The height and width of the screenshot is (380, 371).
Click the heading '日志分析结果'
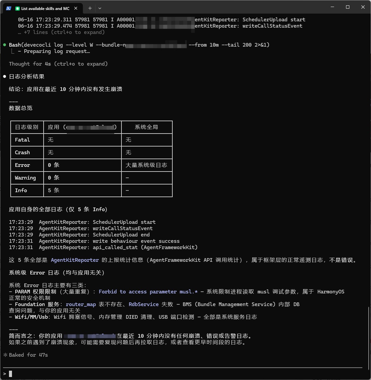[27, 77]
